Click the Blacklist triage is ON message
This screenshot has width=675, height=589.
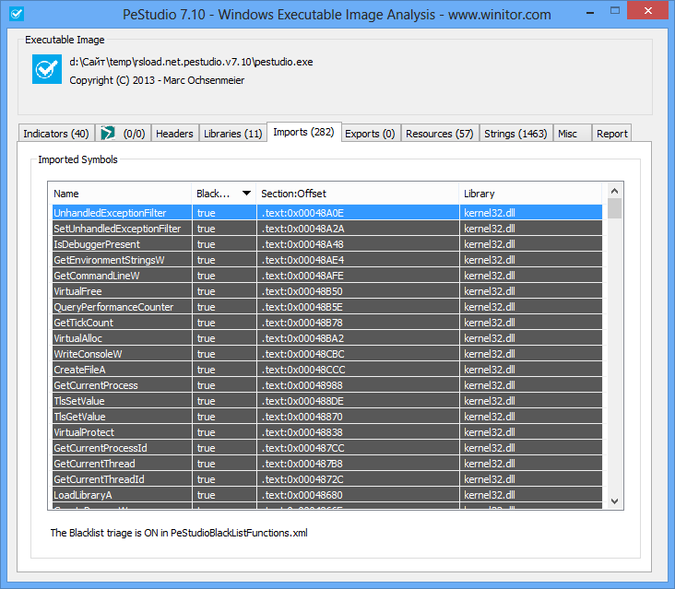(179, 533)
